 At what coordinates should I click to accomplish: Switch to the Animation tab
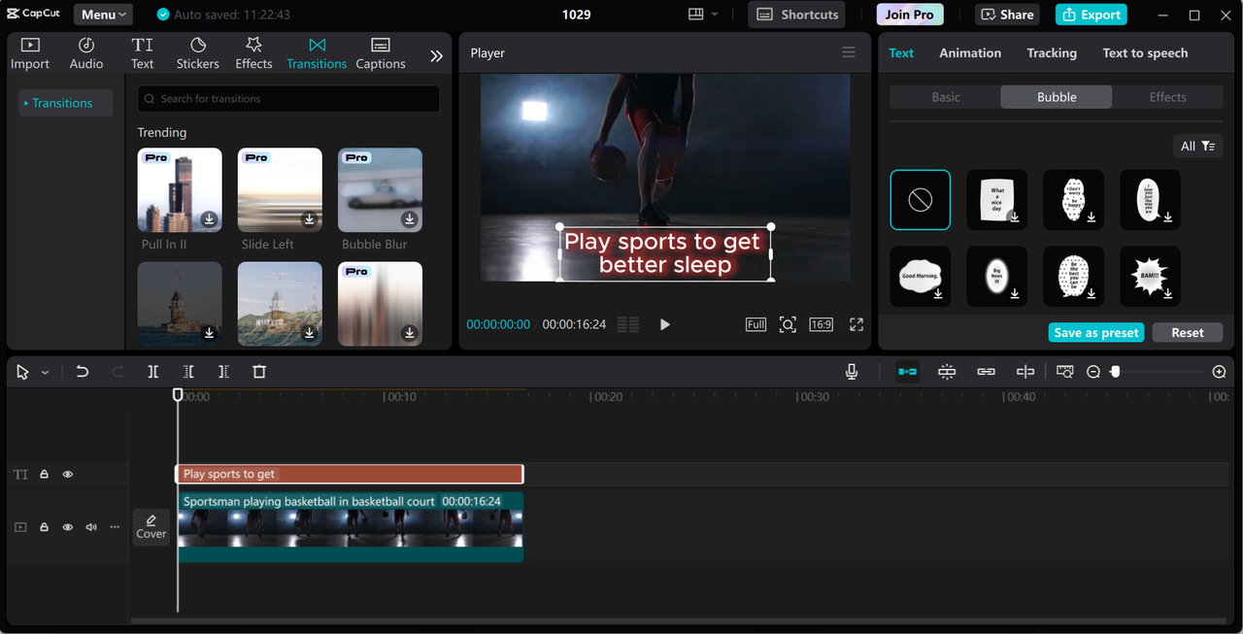[x=970, y=53]
